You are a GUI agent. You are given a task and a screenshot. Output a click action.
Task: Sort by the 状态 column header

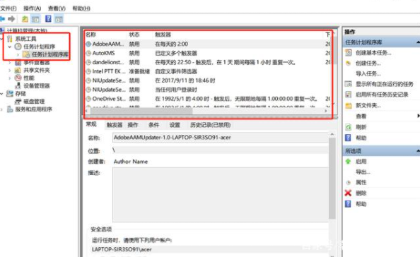point(134,35)
